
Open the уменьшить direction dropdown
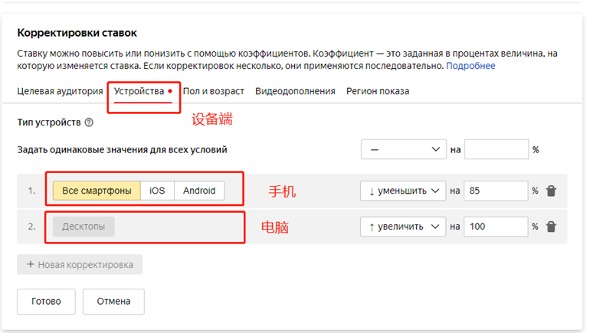point(403,191)
